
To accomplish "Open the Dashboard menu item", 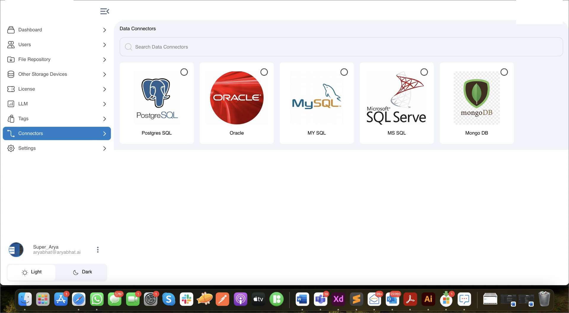I will [x=57, y=30].
